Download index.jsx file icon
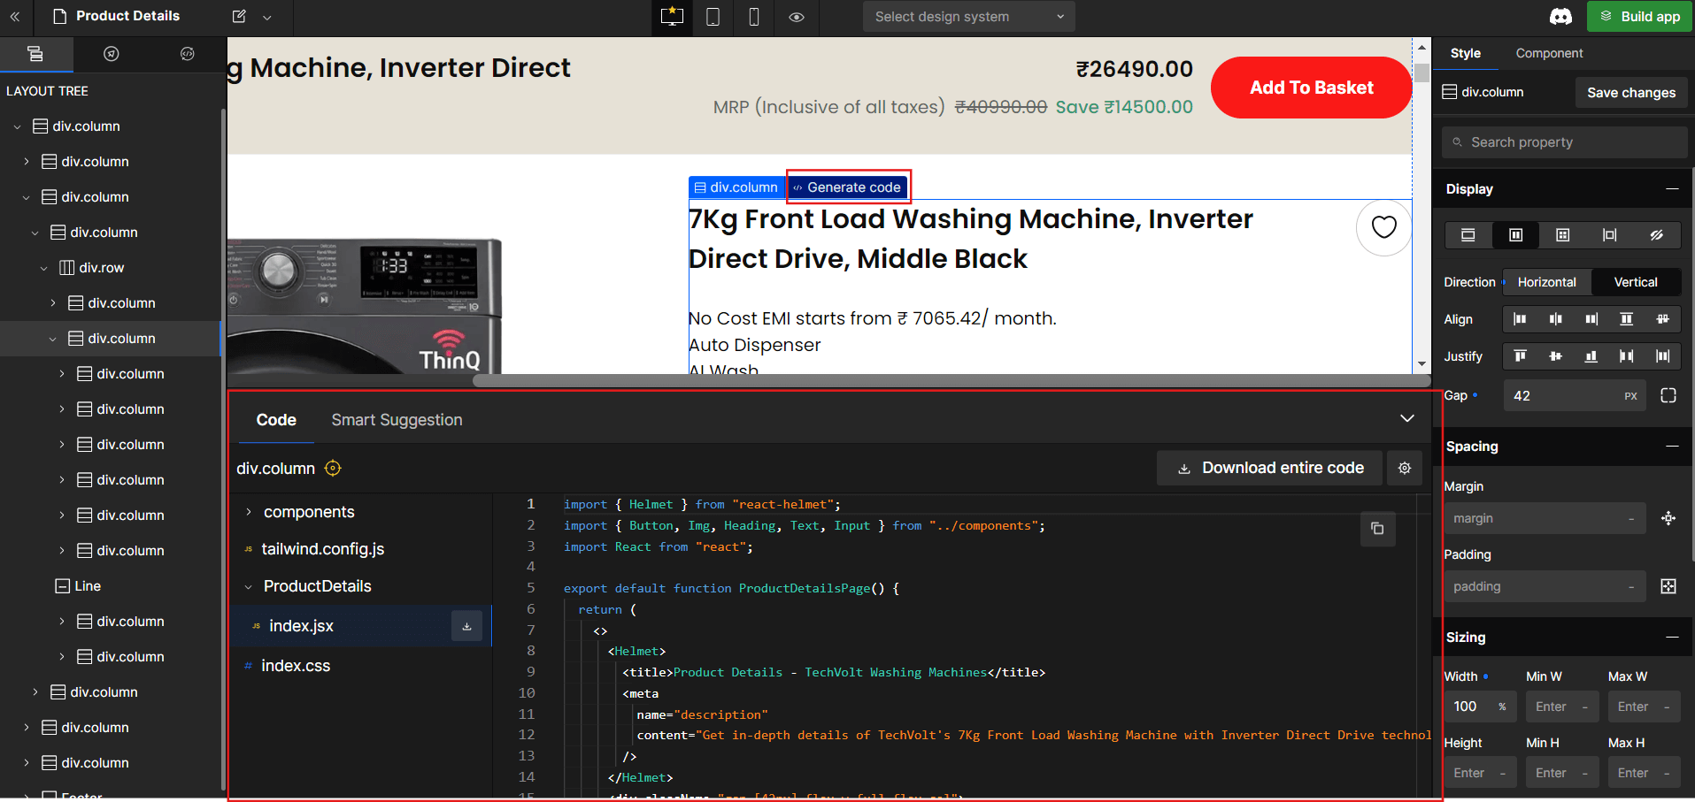This screenshot has width=1695, height=802. pos(466,626)
